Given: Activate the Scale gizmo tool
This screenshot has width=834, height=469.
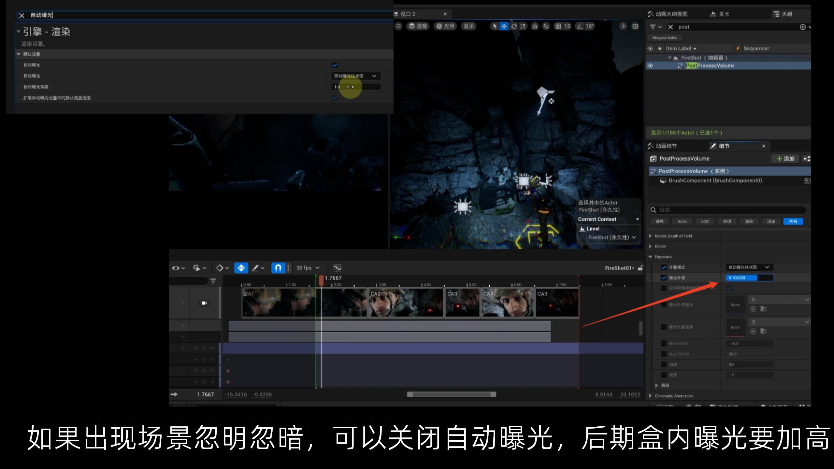Looking at the screenshot, I should point(523,26).
